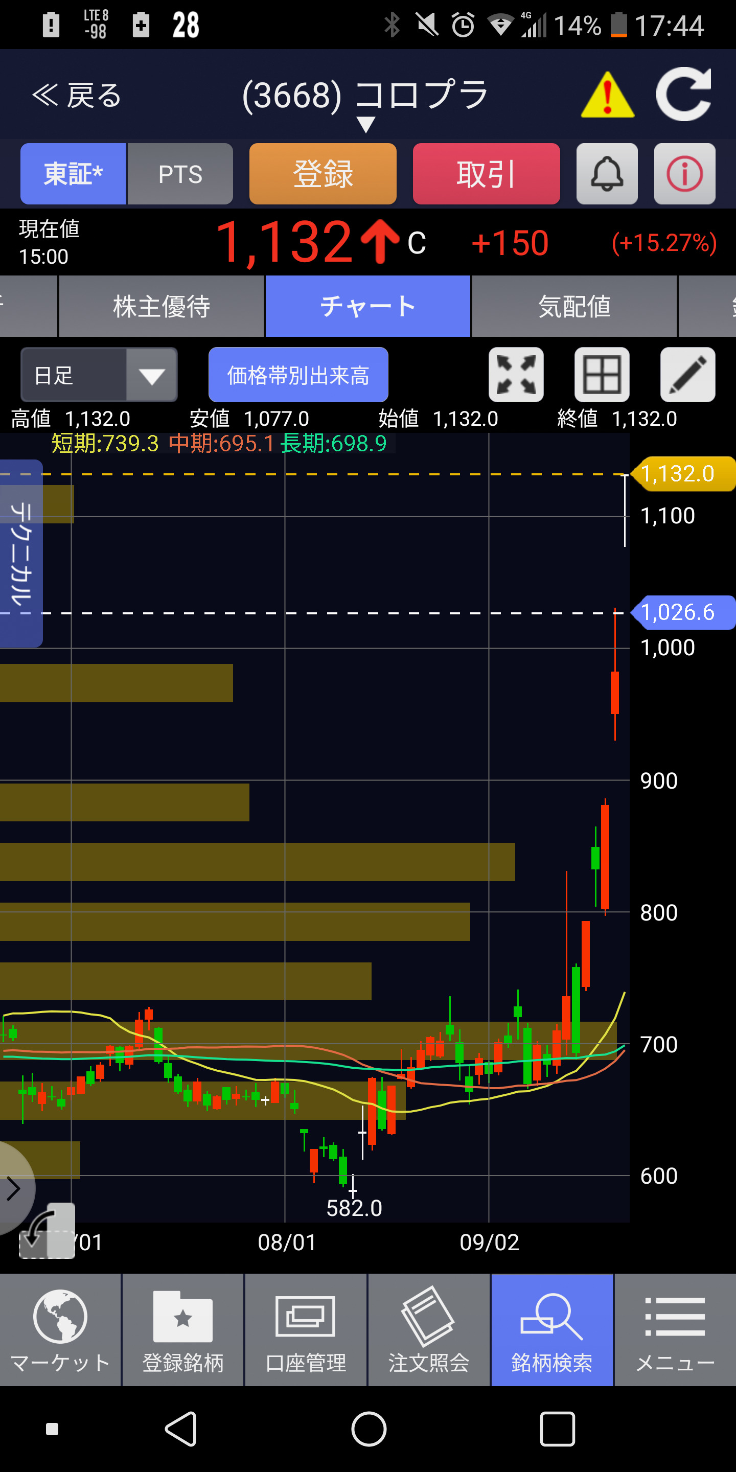Tap the 始値 1,132.0 open value

pyautogui.click(x=439, y=419)
